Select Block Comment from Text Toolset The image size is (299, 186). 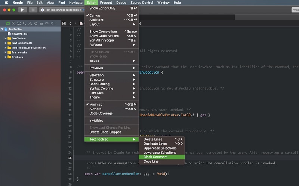click(155, 157)
